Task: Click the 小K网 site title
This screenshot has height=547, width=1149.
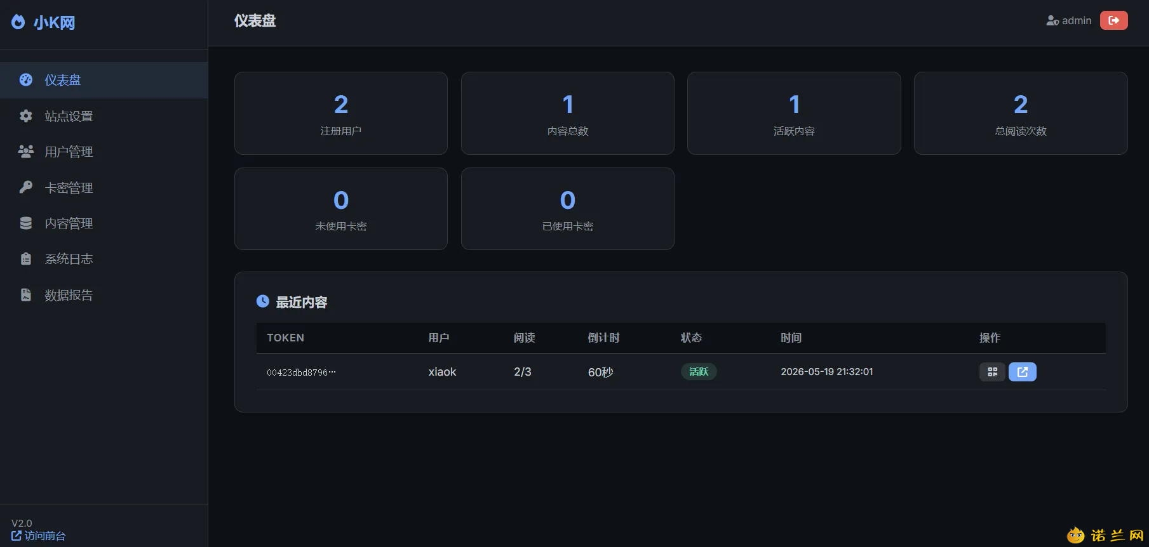Action: point(55,23)
